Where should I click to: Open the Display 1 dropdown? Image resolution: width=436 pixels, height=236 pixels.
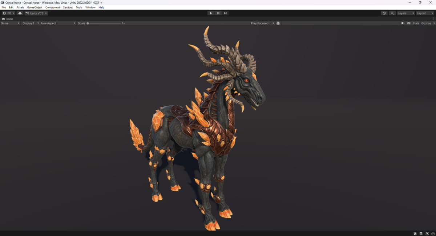tap(31, 23)
